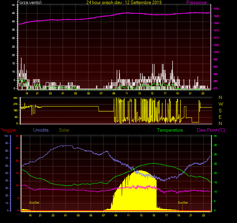Click "50" on the blue humidity axis

(7, 173)
